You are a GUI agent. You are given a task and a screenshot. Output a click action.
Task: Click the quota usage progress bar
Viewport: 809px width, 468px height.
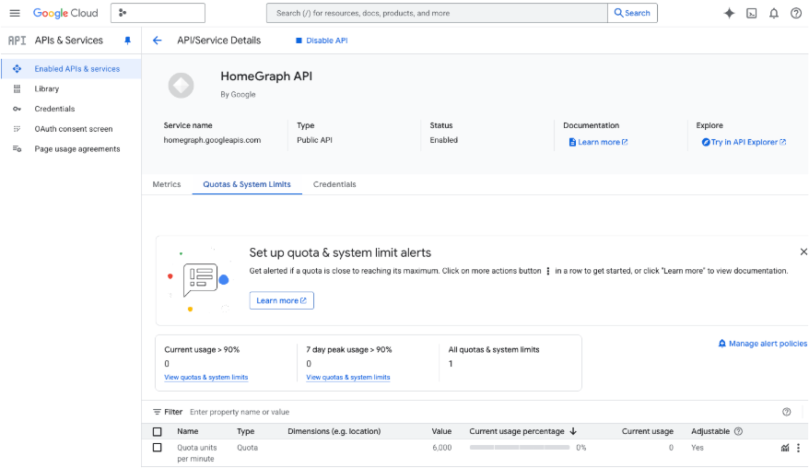click(x=519, y=448)
